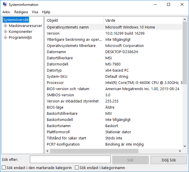Tick 'Sök endast i kategorinamn' checkbox
Image resolution: width=189 pixels, height=172 pixels.
(x=77, y=168)
